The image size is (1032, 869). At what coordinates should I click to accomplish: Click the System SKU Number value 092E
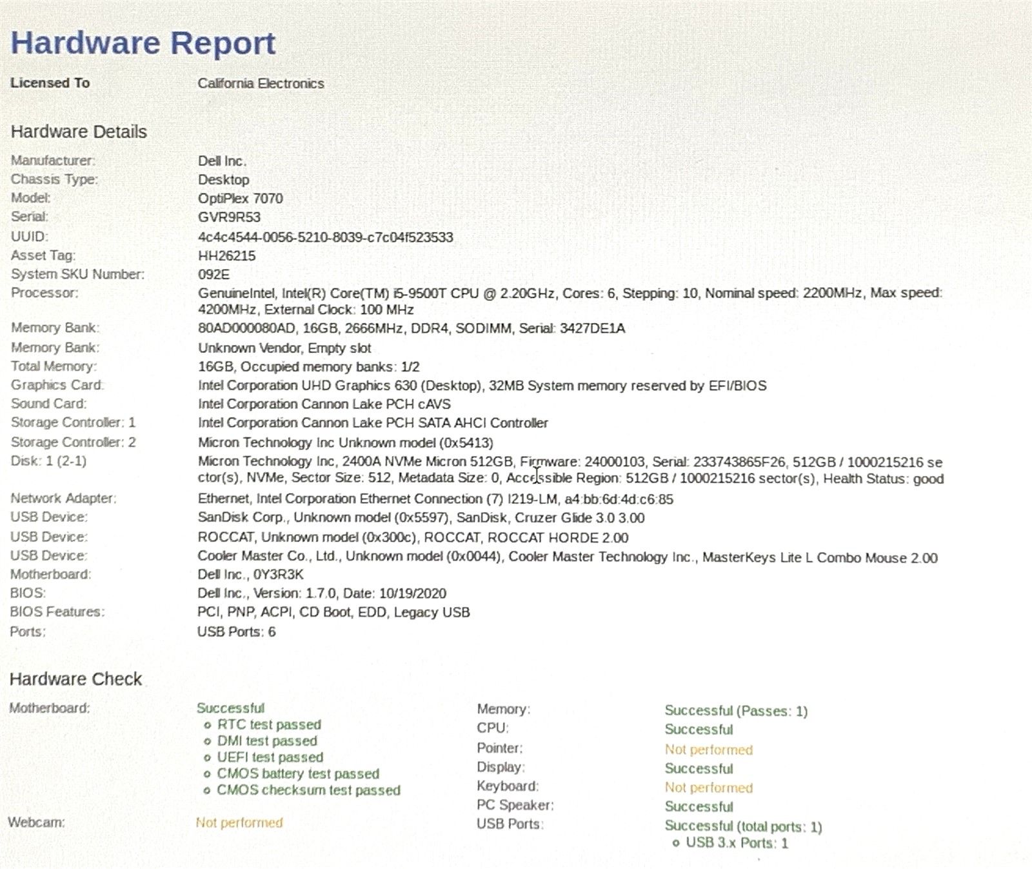(x=213, y=274)
